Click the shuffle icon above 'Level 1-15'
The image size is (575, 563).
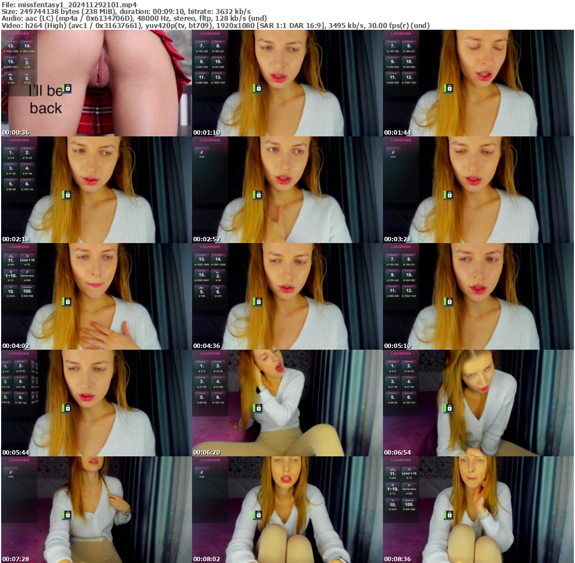coord(27,256)
